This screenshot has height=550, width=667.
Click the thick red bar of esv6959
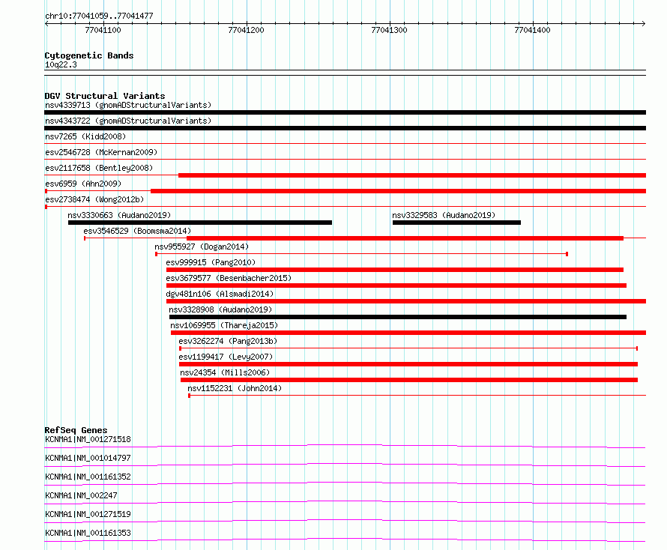click(398, 191)
